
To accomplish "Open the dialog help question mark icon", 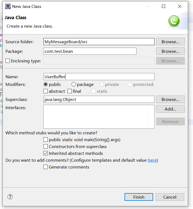I will click(10, 197).
